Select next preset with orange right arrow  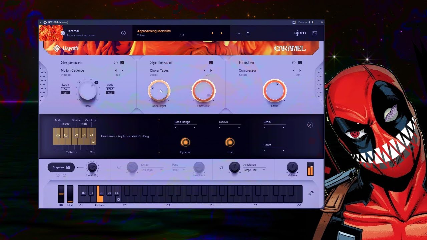pos(221,33)
